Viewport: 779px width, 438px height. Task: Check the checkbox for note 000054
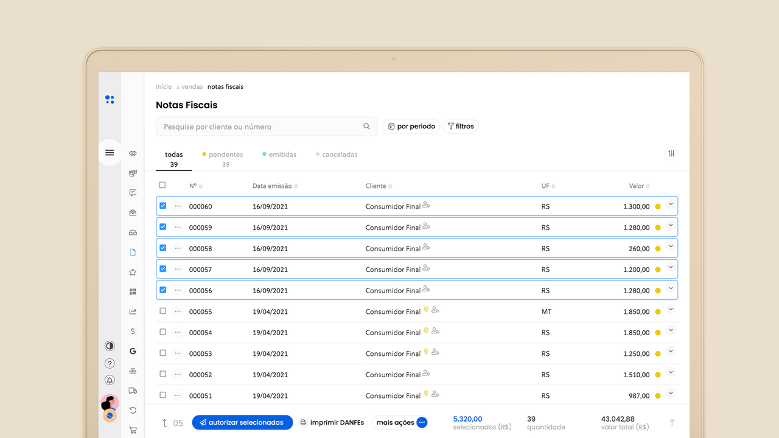pos(162,332)
